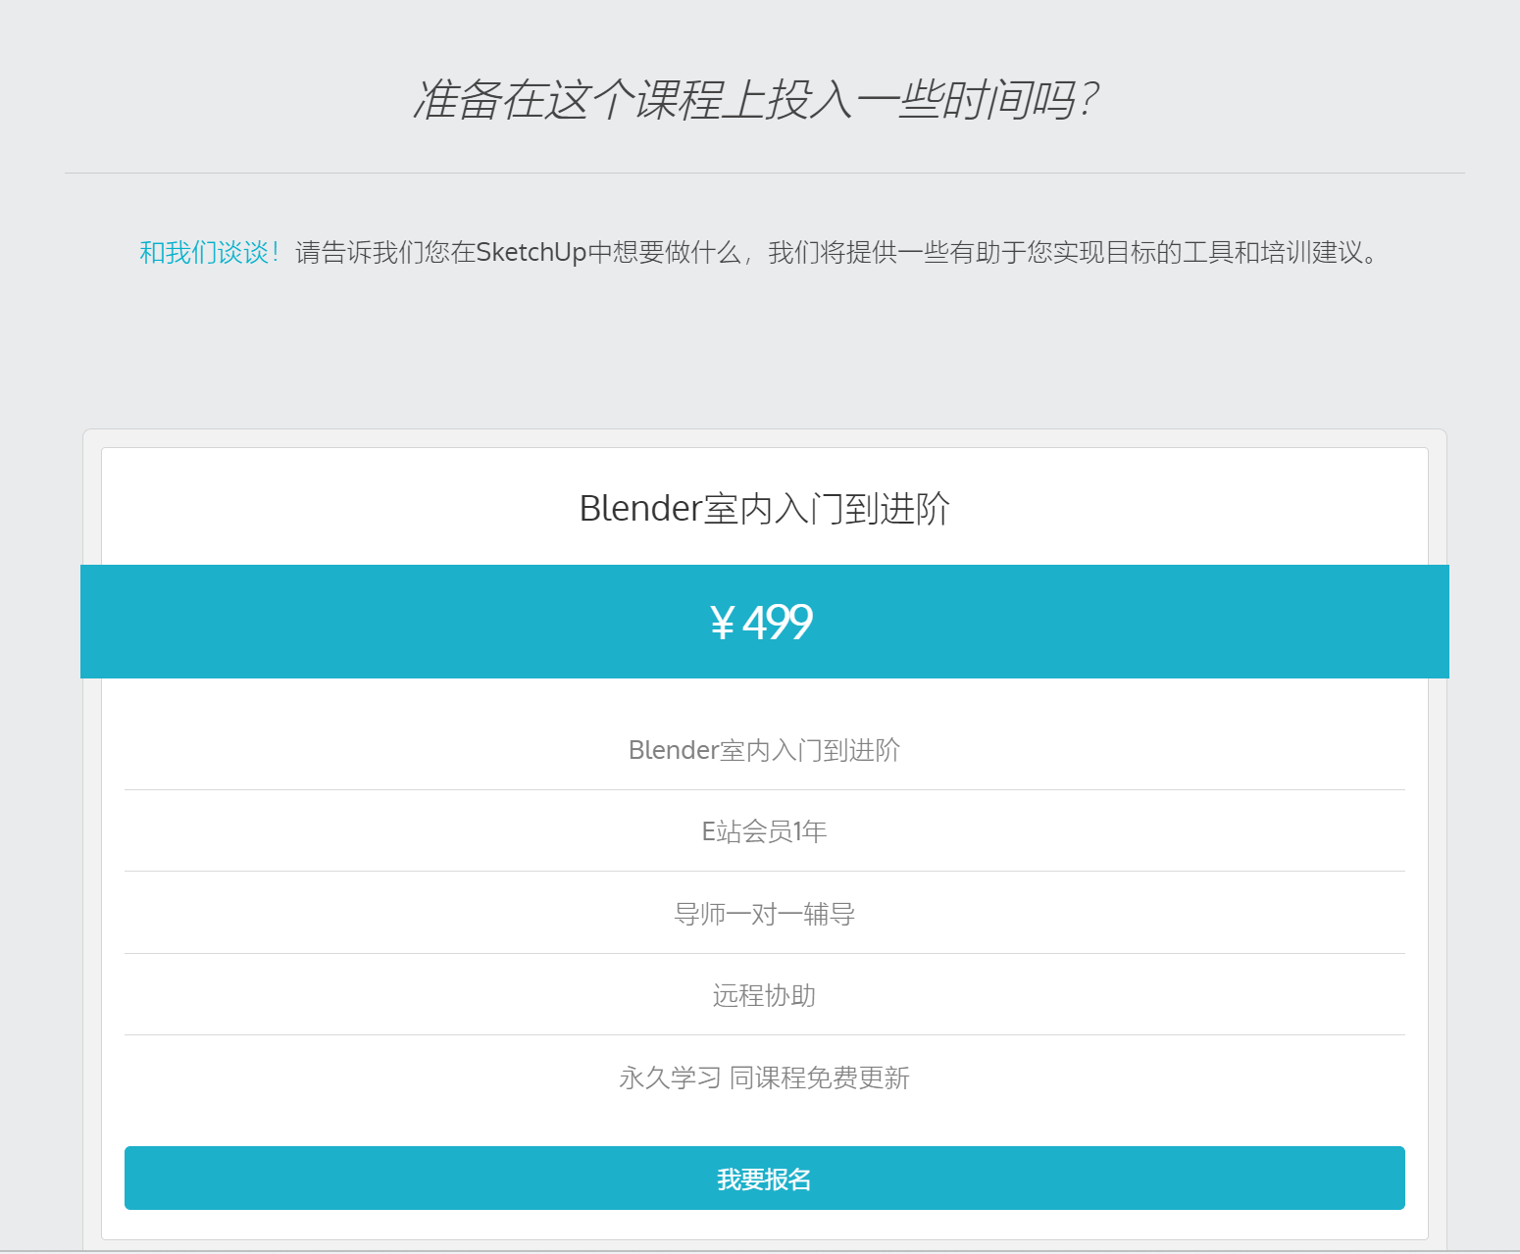1520x1254 pixels.
Task: Click the 导师一对一辅导 feature row
Action: coord(764,914)
